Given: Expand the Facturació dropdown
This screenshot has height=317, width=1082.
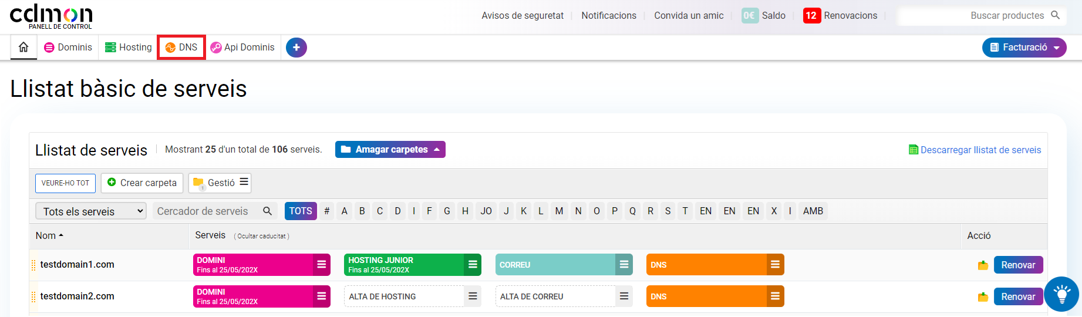Looking at the screenshot, I should [x=1024, y=48].
